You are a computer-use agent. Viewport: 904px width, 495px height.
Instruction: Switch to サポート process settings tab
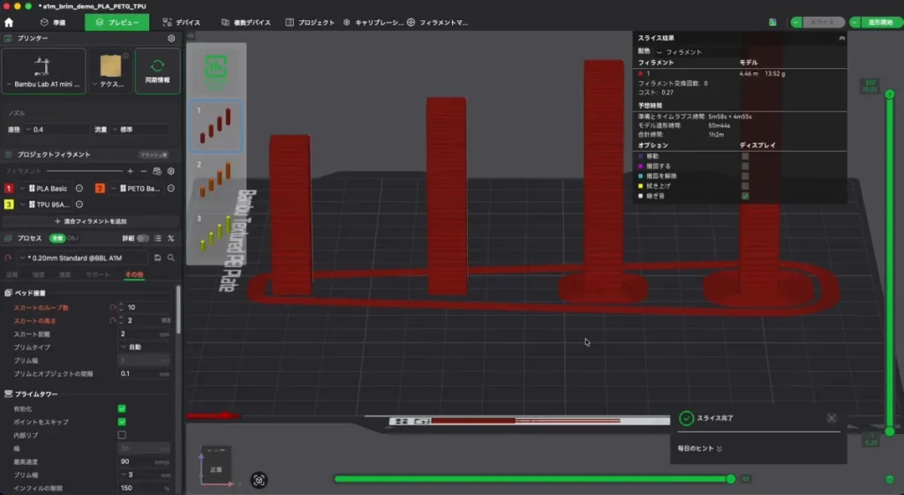click(97, 275)
